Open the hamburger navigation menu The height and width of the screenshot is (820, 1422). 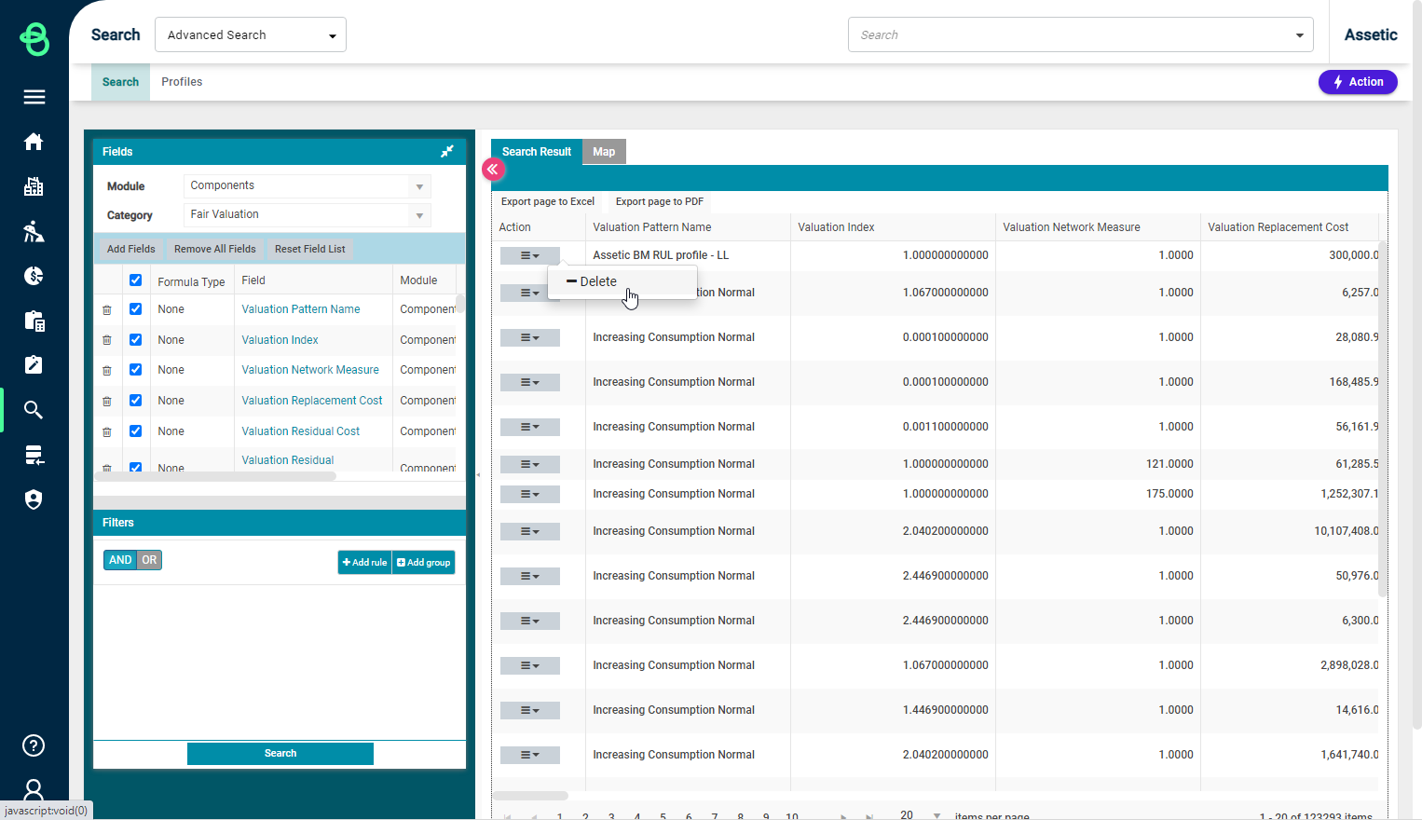[34, 97]
